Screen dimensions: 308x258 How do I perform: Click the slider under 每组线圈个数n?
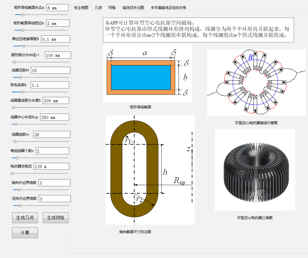(40, 158)
